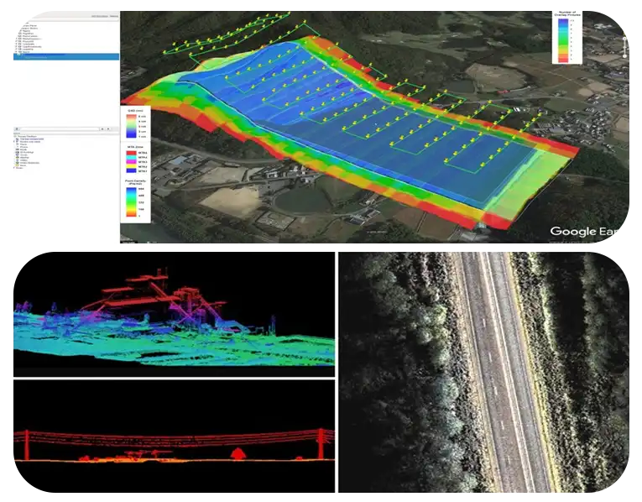
Task: Click the red MTA4 swatch in MTA Zone legend
Action: tap(132, 154)
